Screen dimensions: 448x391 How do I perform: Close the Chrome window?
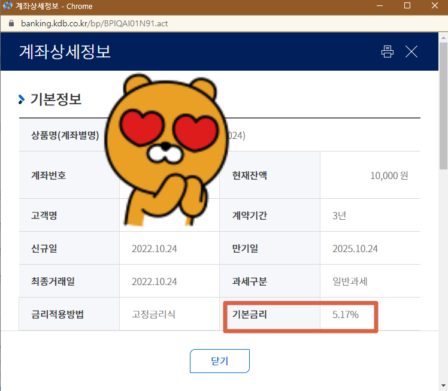click(x=435, y=6)
